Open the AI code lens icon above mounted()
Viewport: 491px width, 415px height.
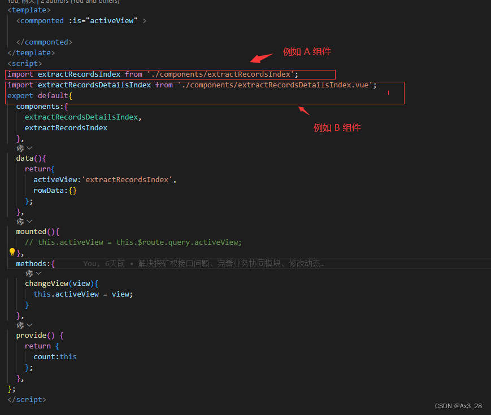pos(20,222)
